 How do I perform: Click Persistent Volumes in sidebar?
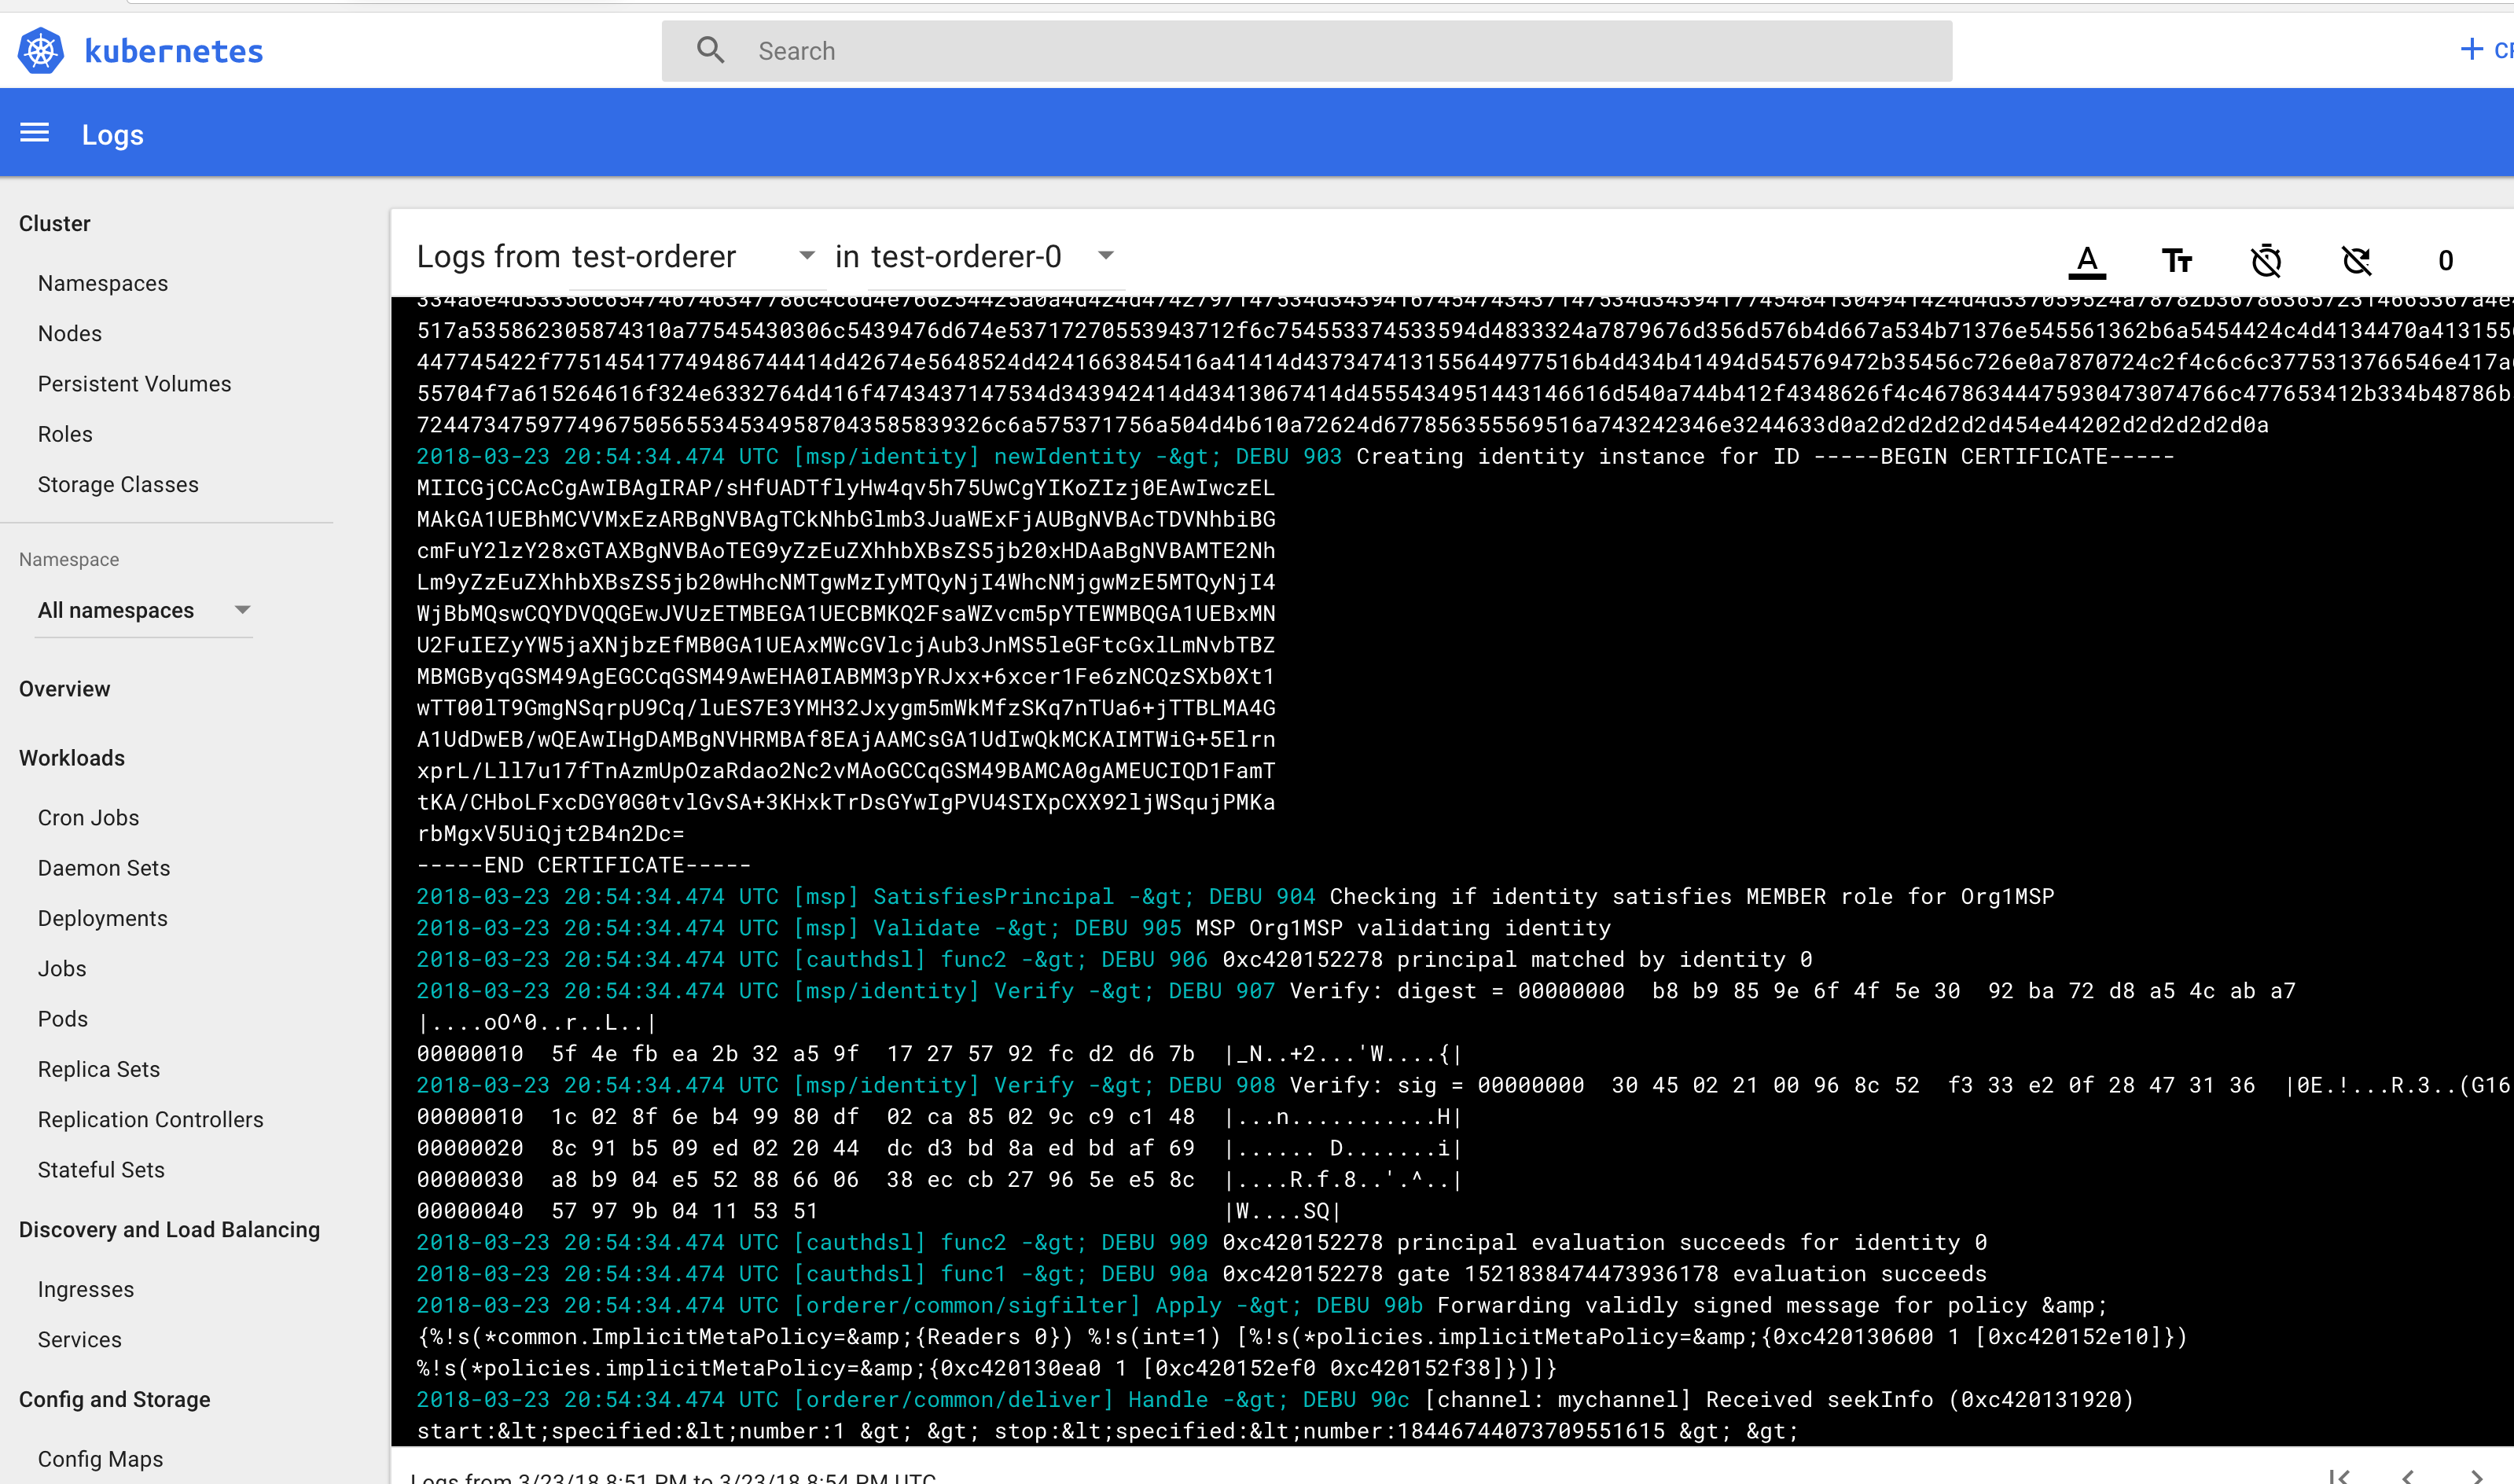(134, 384)
